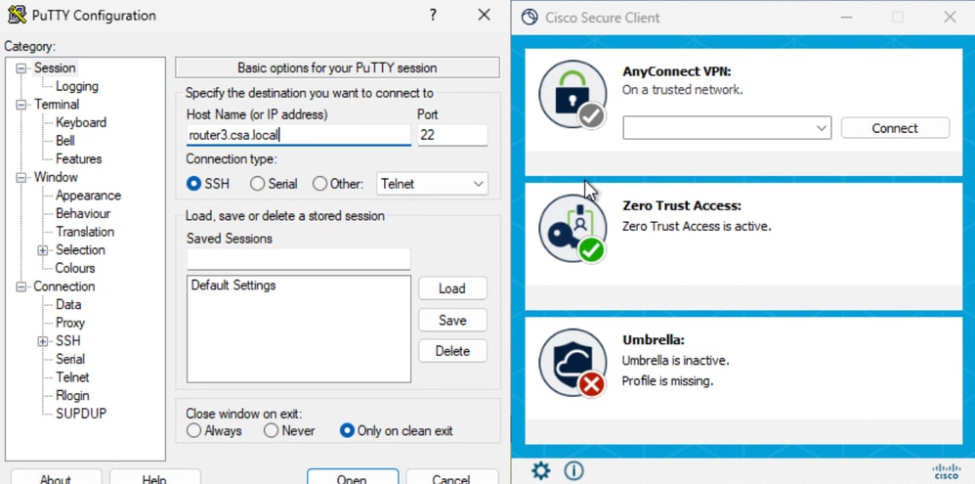Screen dimensions: 975x484
Task: Select Data in the category tree
Action: (68, 304)
